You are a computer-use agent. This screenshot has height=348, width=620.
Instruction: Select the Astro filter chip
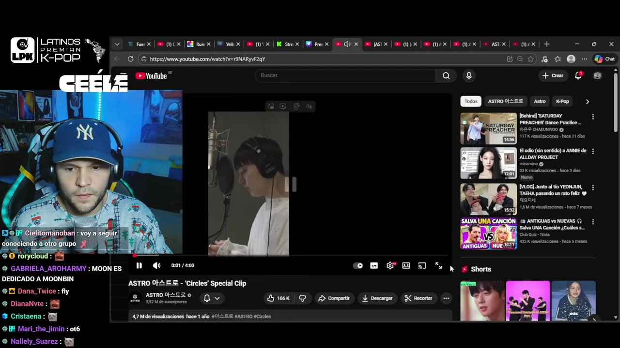click(540, 101)
